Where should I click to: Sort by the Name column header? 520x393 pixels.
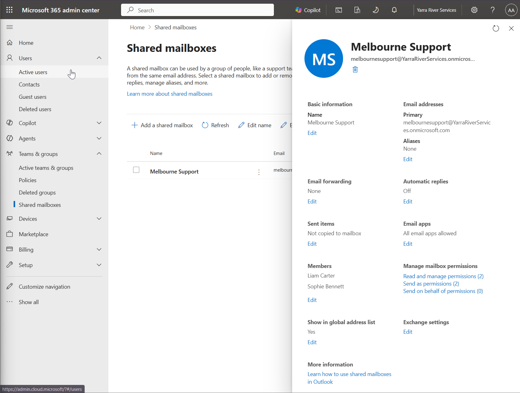pyautogui.click(x=156, y=153)
